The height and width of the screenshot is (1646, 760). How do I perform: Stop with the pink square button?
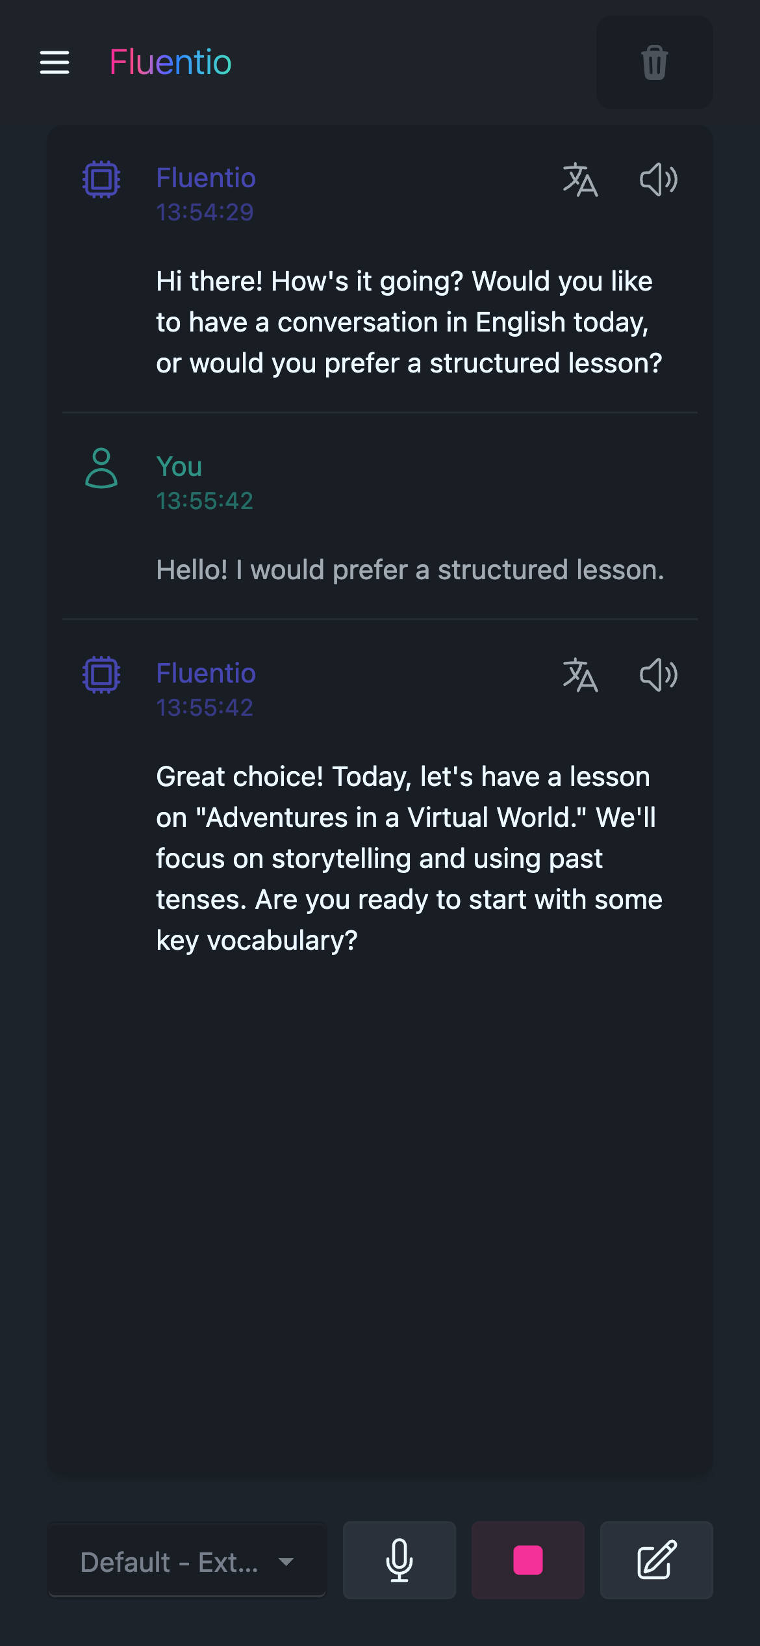528,1560
